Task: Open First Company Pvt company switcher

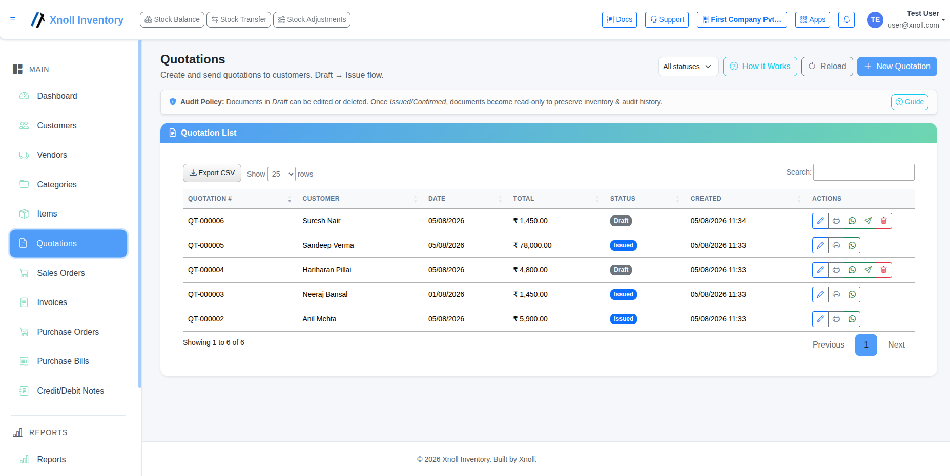Action: tap(741, 19)
